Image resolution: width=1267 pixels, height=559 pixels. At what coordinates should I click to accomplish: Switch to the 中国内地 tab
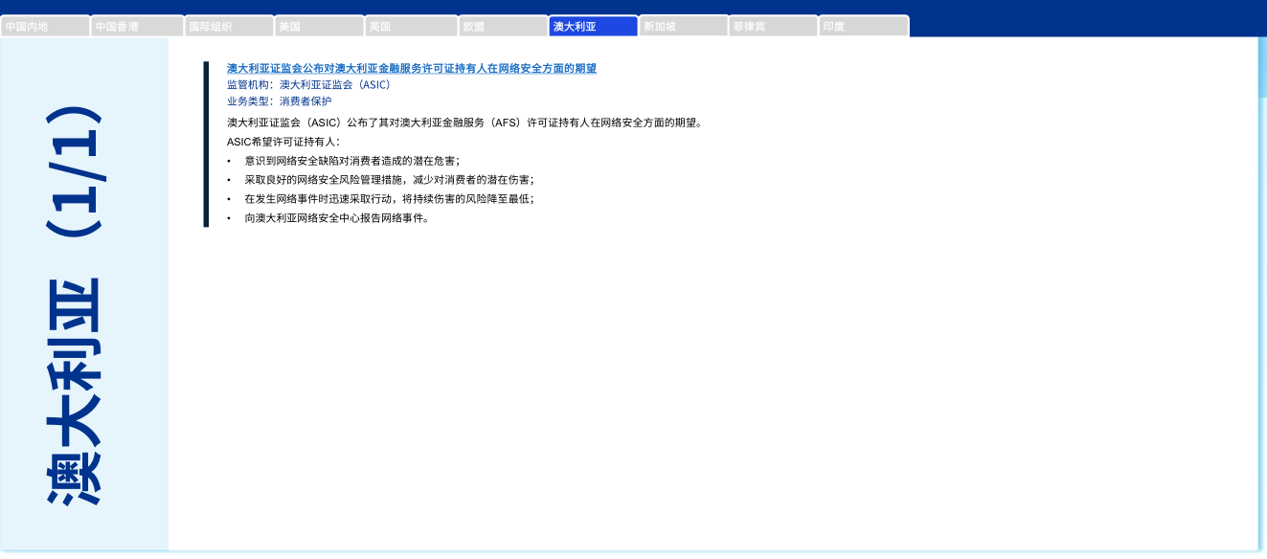click(x=45, y=27)
